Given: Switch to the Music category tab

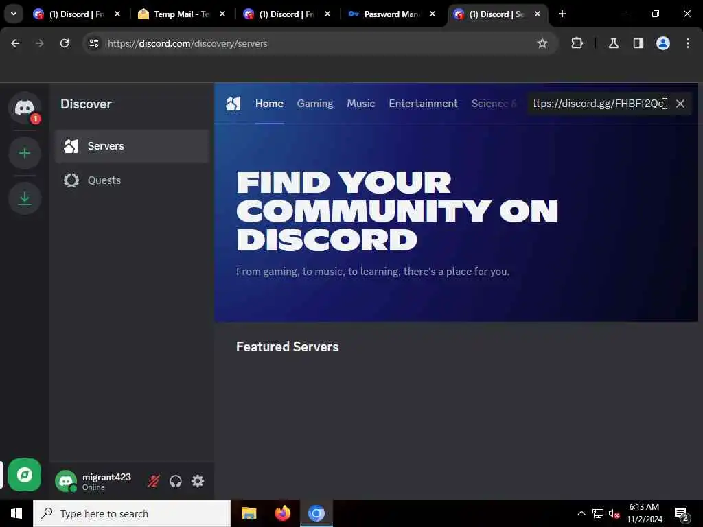Looking at the screenshot, I should 360,104.
